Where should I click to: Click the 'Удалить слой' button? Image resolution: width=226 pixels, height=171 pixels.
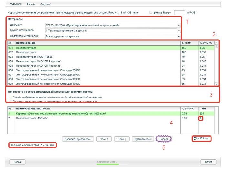[143, 139]
